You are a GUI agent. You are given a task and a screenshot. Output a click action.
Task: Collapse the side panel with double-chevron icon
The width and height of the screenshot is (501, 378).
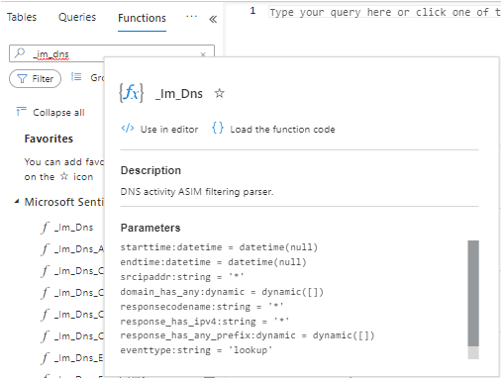(213, 20)
